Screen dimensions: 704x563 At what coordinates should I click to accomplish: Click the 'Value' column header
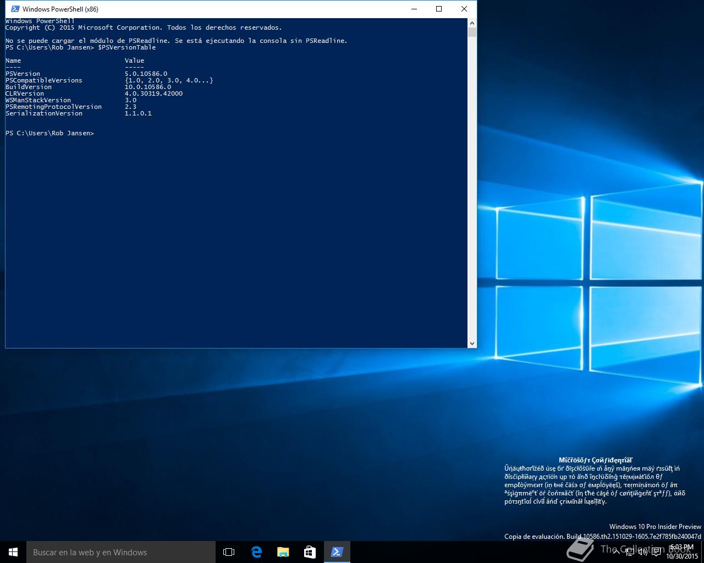click(134, 60)
